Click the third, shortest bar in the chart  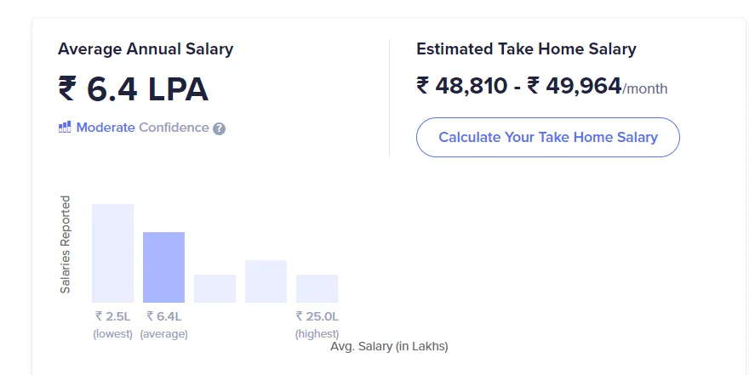click(214, 288)
